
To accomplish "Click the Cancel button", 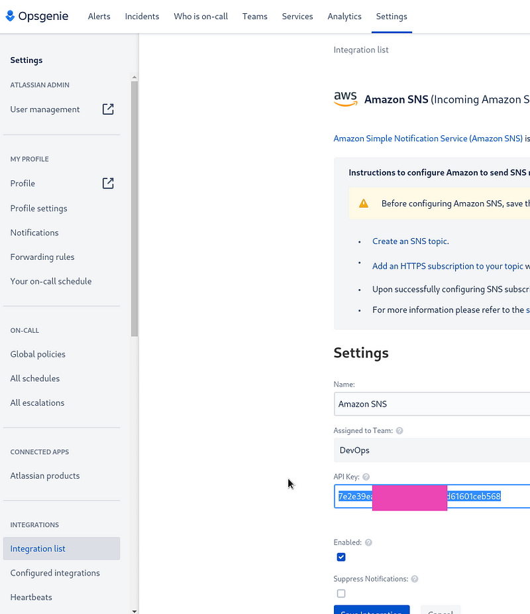I will [441, 610].
